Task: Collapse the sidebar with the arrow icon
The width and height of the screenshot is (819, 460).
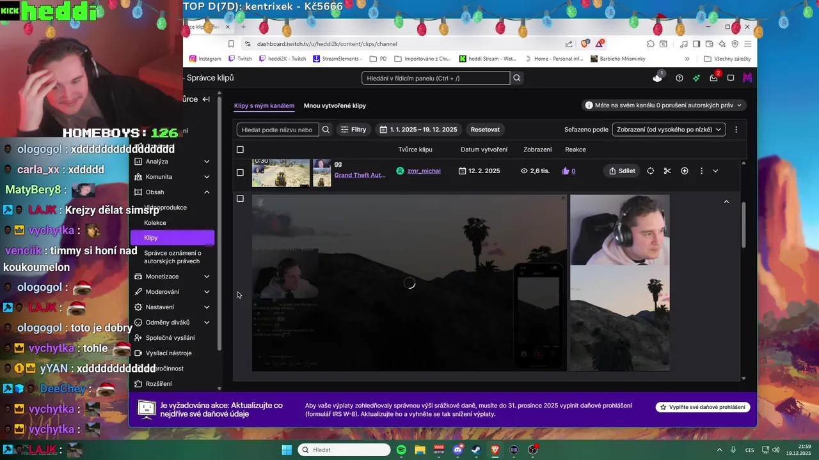Action: [206, 99]
